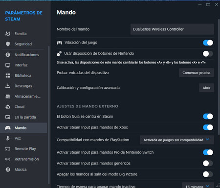Minimize the Steam settings window

200,4
